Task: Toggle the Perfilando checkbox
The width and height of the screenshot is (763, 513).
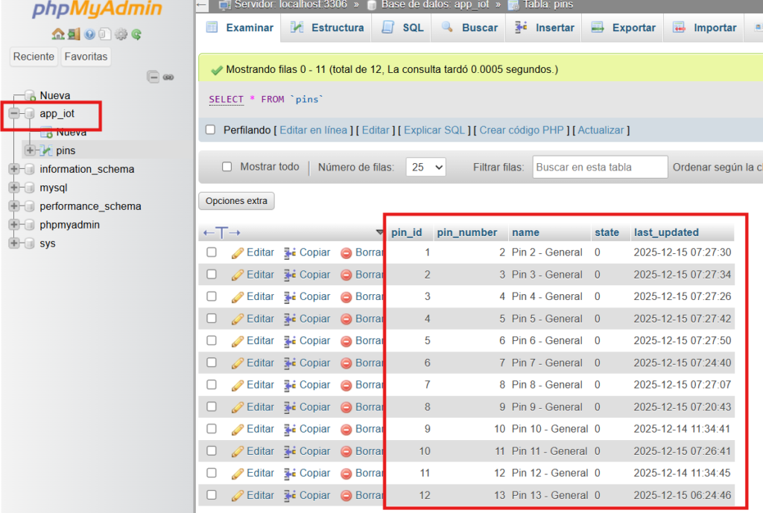Action: tap(210, 130)
